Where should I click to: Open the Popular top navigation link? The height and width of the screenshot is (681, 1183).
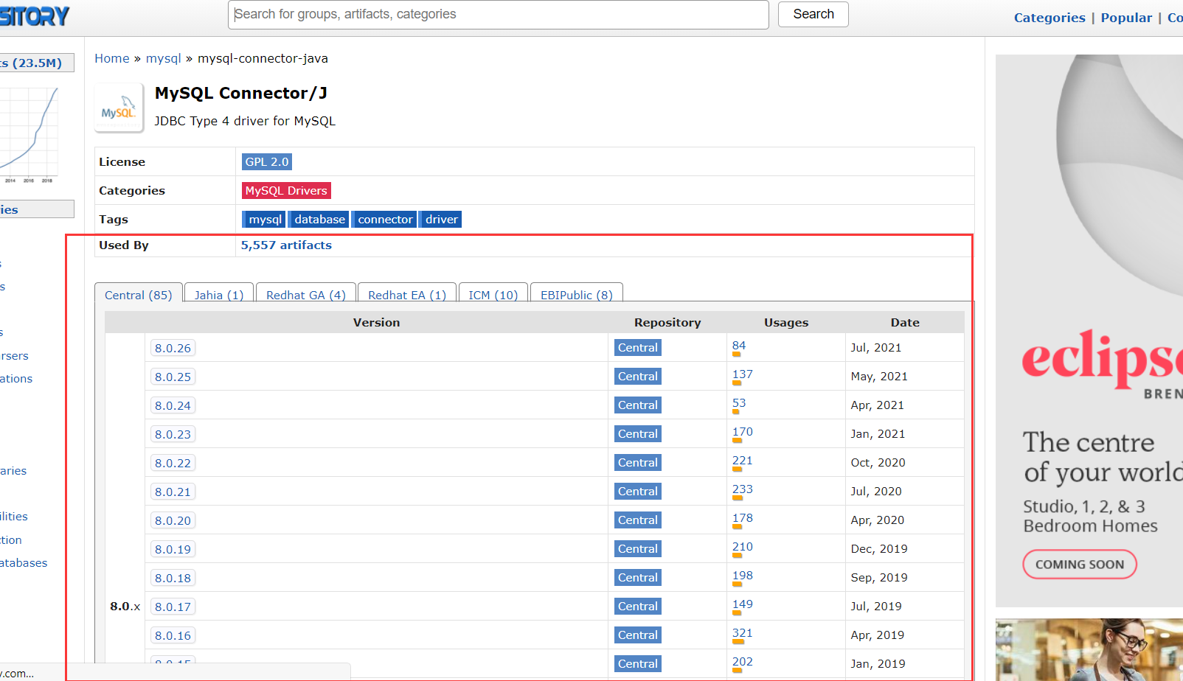(x=1126, y=18)
